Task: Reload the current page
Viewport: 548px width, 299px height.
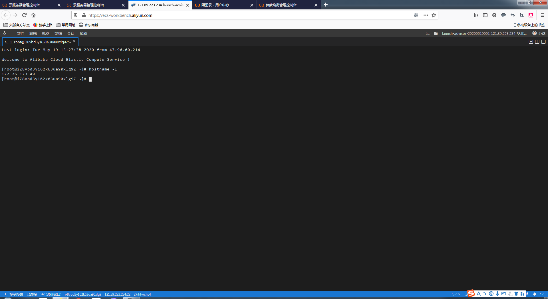Action: pos(24,15)
